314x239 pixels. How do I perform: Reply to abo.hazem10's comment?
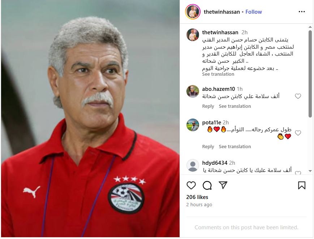click(x=208, y=106)
